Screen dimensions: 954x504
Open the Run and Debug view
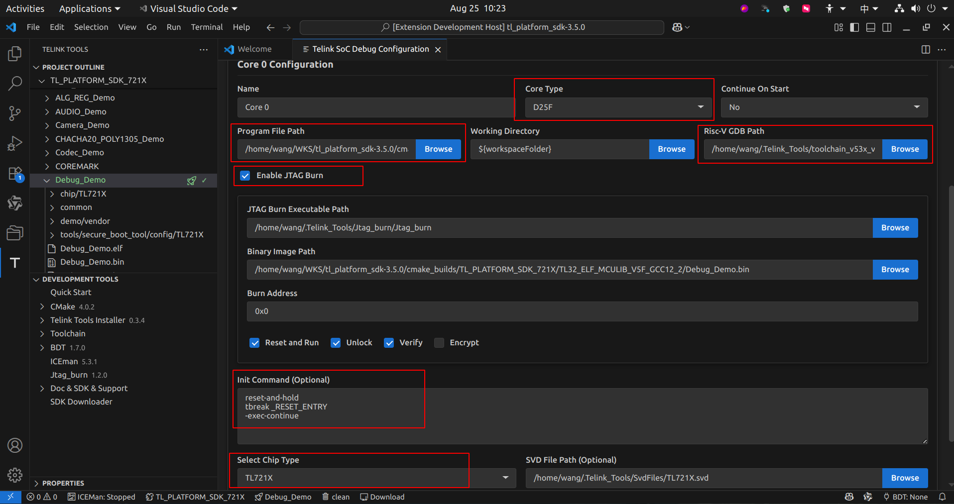click(15, 143)
